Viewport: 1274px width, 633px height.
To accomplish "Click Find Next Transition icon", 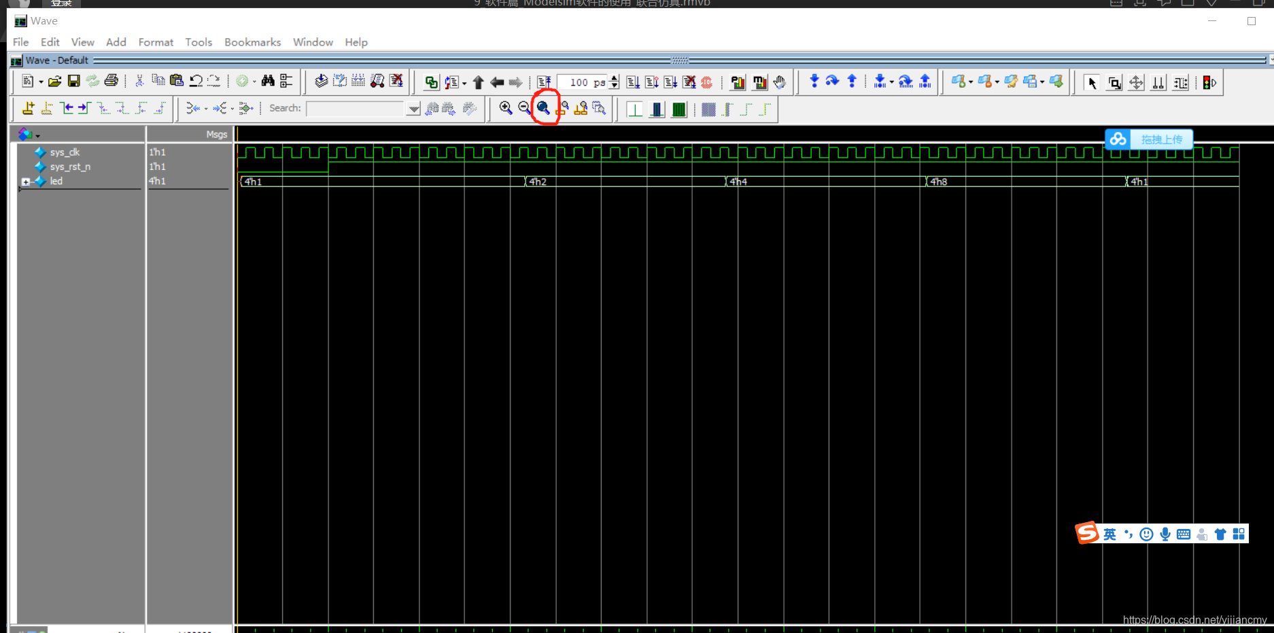I will point(84,108).
